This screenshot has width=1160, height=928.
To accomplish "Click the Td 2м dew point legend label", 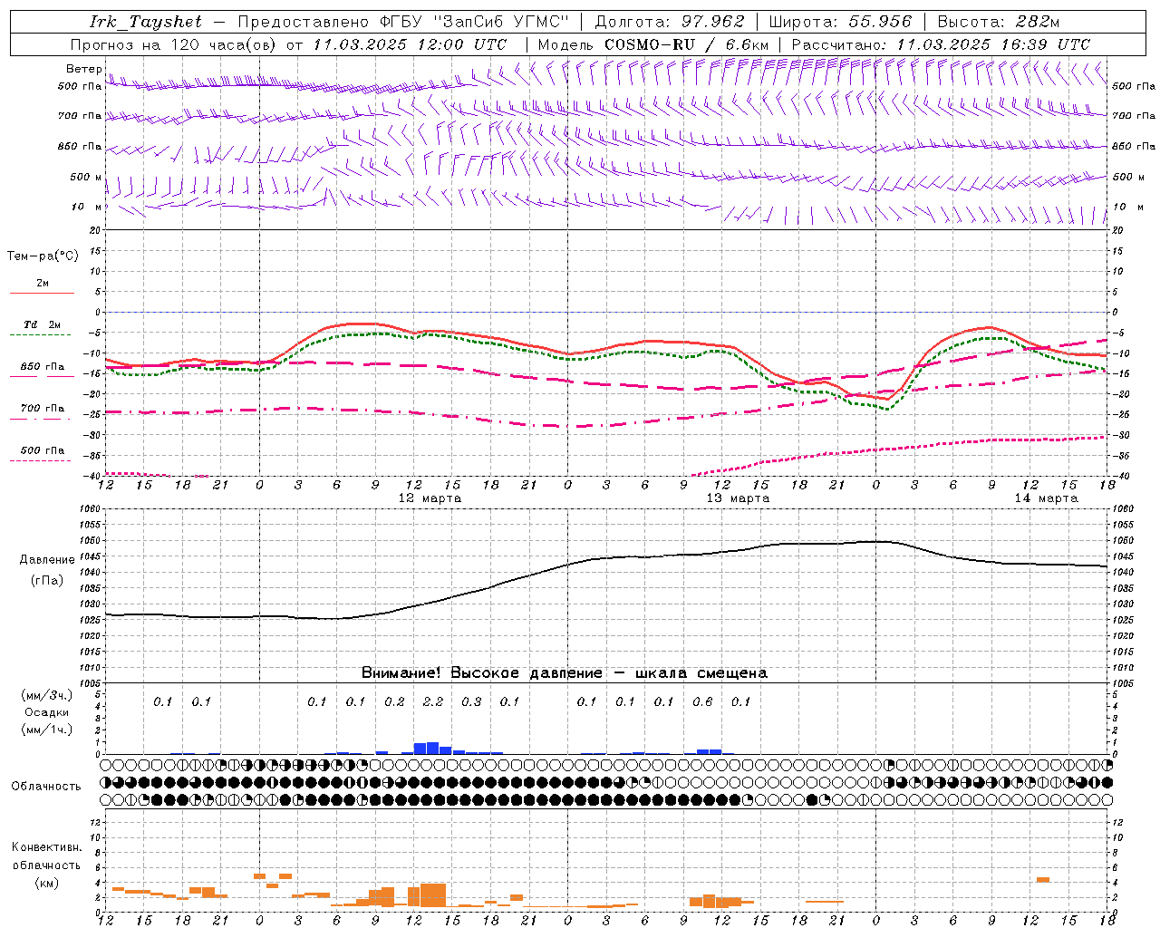I will coord(43,324).
